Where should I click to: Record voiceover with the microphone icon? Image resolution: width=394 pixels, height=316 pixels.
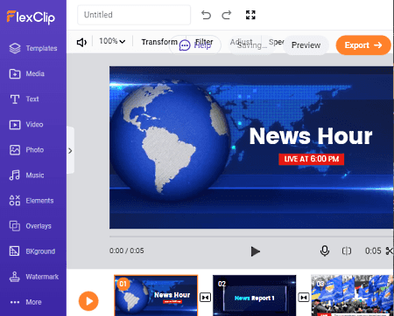325,251
